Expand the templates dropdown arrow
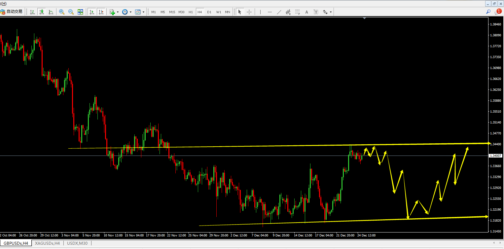The width and height of the screenshot is (504, 249). (x=143, y=12)
